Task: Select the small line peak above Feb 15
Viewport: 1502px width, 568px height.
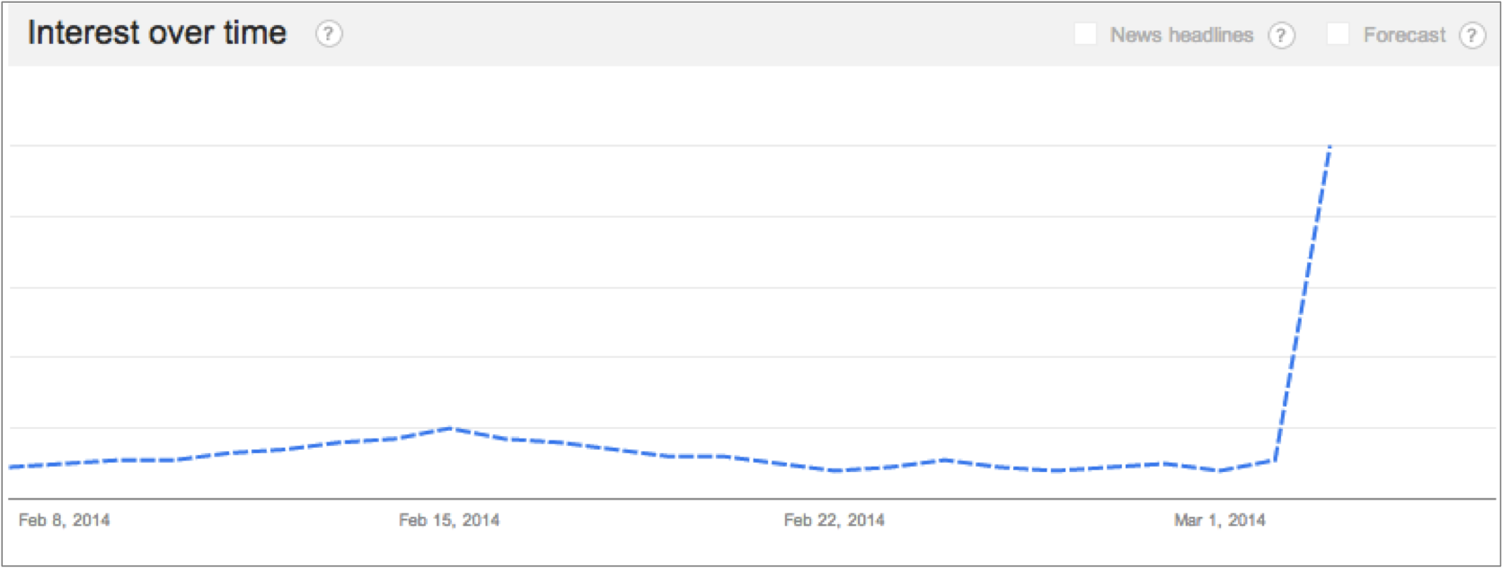Action: (451, 428)
